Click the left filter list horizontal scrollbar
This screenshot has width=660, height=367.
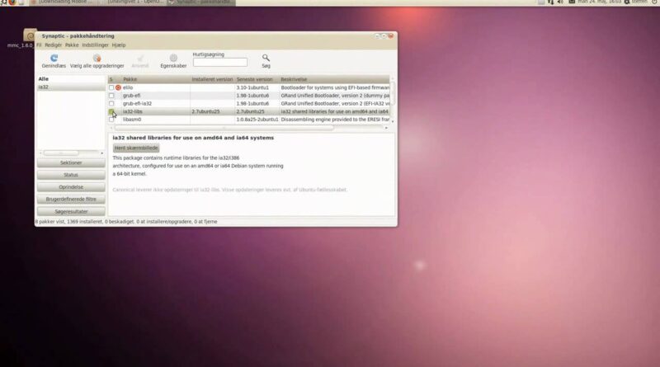click(x=61, y=153)
